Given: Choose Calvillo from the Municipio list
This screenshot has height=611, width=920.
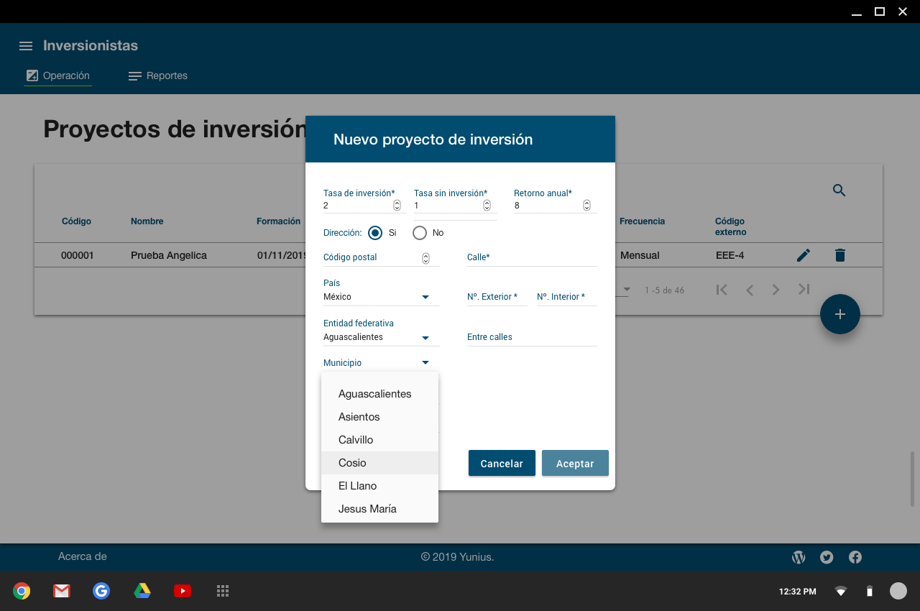Looking at the screenshot, I should pyautogui.click(x=356, y=440).
